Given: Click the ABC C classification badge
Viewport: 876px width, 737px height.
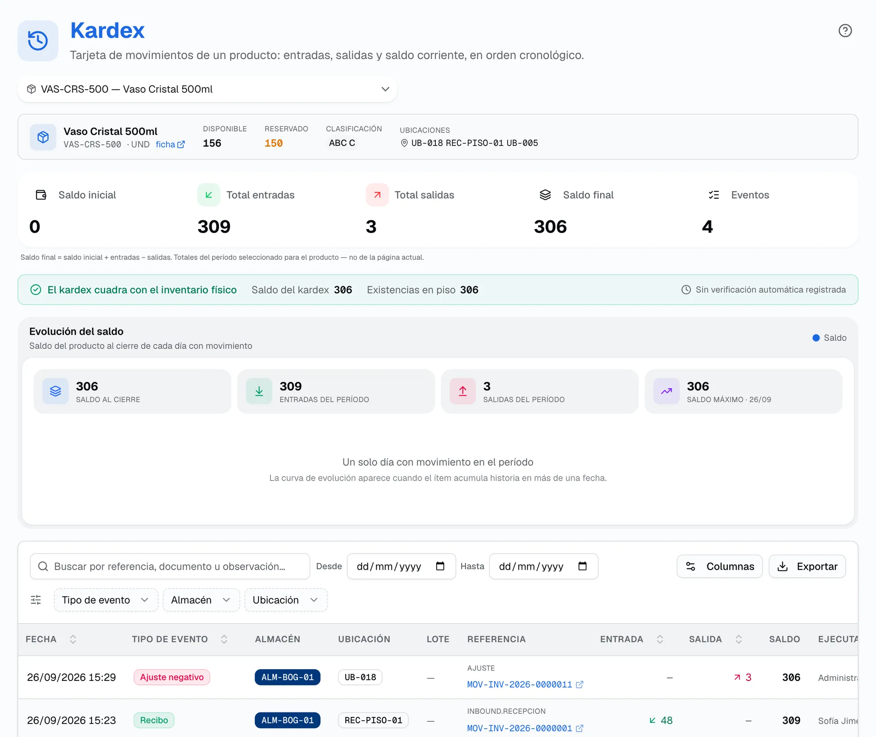Looking at the screenshot, I should click(342, 143).
